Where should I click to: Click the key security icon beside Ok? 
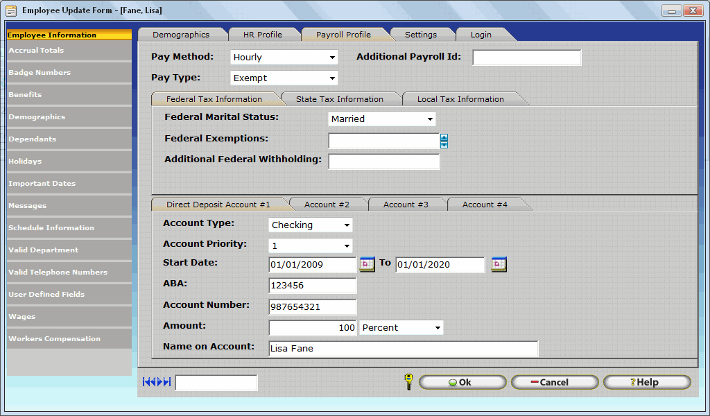click(409, 381)
